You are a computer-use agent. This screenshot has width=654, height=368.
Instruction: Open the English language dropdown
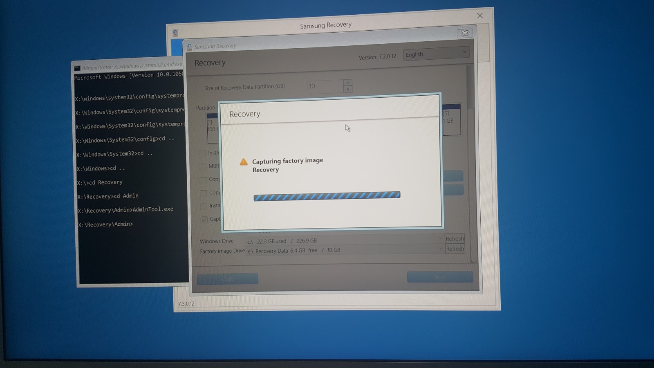(436, 54)
